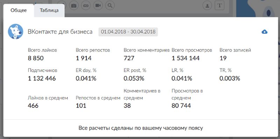280x139 pixels.
Task: Click the LR value 0.041%
Action: point(182,78)
